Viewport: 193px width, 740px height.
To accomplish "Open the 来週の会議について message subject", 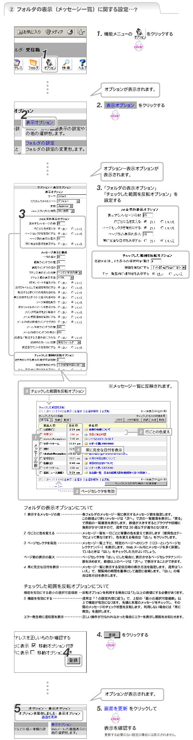I will coord(100,429).
